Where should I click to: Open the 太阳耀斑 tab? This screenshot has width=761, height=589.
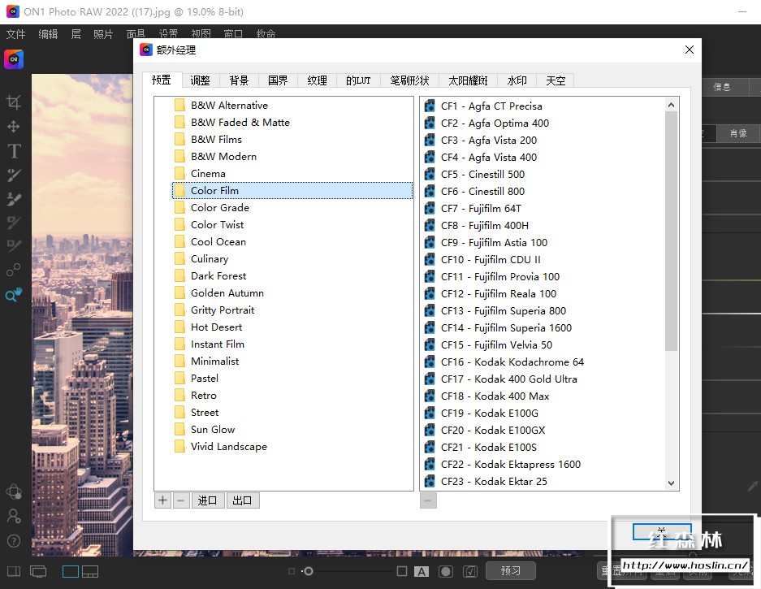click(468, 80)
